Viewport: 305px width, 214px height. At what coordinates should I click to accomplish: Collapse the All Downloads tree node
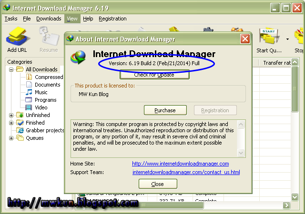11,69
